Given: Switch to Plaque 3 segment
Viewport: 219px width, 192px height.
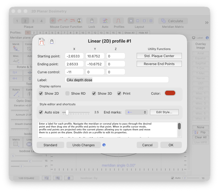Looking at the screenshot, I should 33,21.
